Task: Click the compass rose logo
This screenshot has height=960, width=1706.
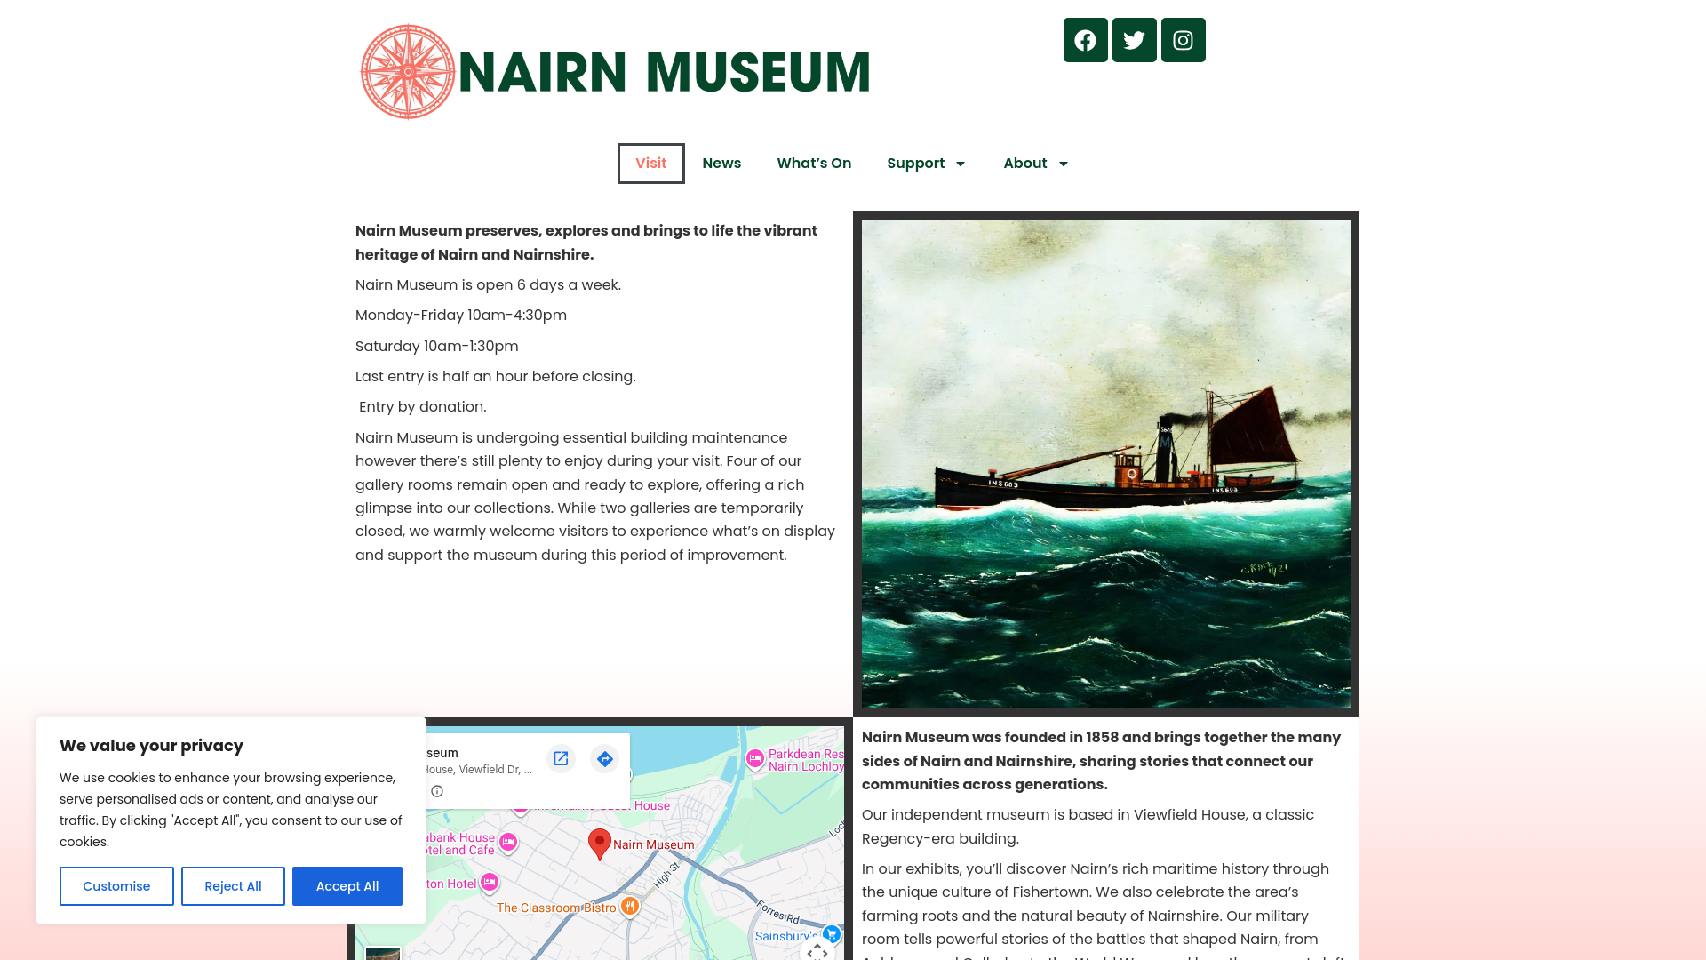Action: click(408, 72)
